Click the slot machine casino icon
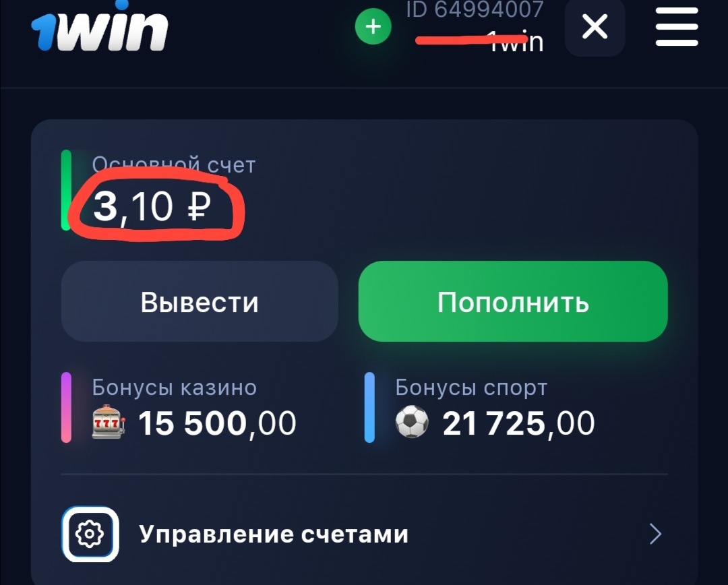The width and height of the screenshot is (728, 585). (109, 422)
